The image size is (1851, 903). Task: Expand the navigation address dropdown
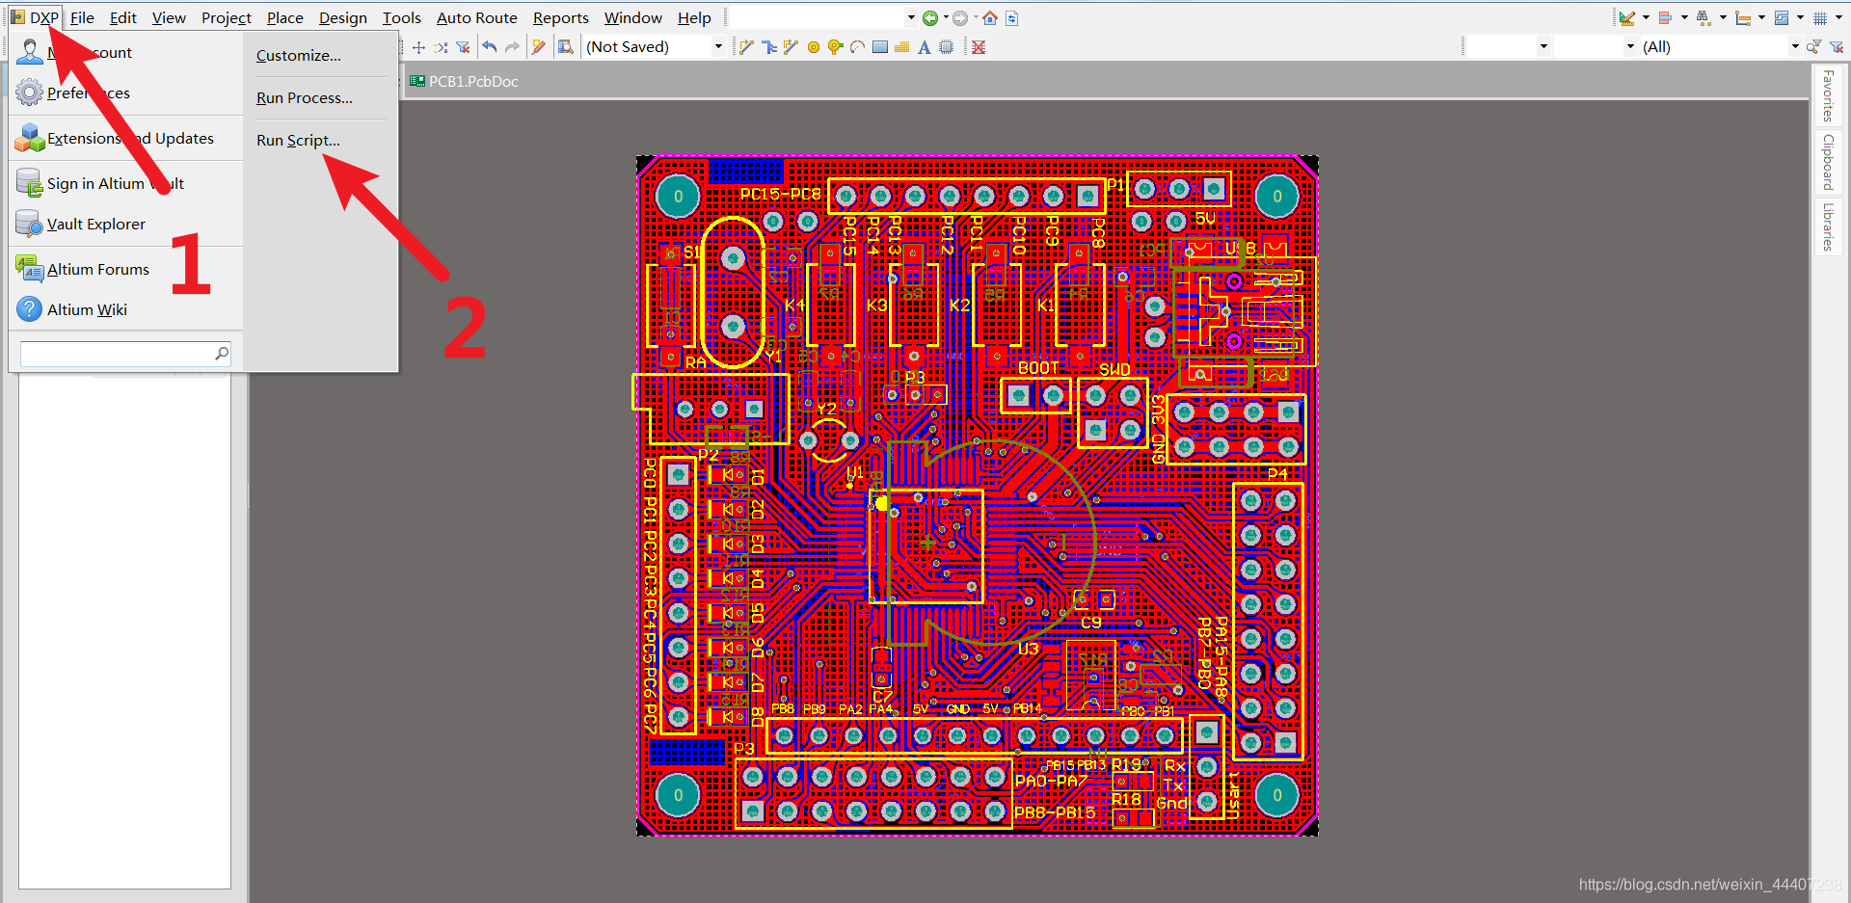tap(911, 17)
